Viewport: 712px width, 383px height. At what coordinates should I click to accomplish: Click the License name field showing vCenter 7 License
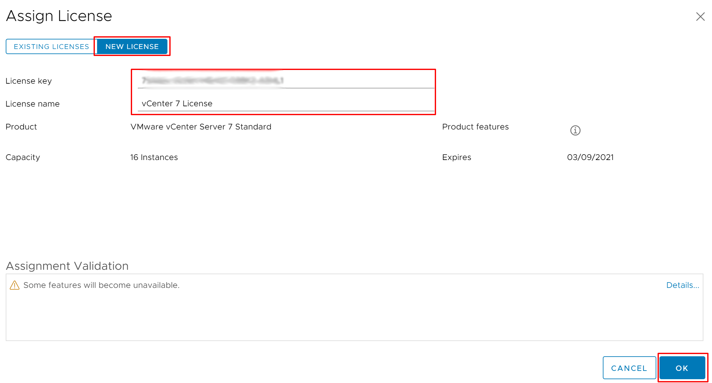(x=283, y=103)
